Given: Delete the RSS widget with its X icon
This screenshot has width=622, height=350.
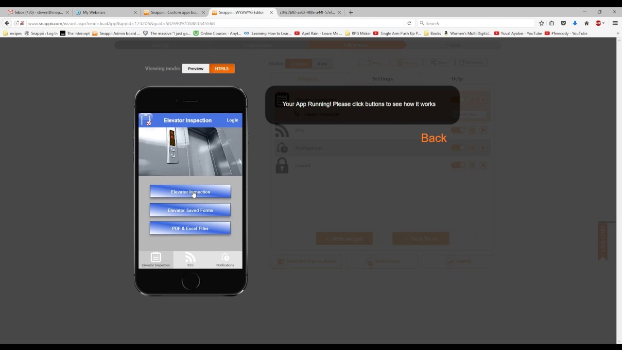Looking at the screenshot, I should point(483,130).
